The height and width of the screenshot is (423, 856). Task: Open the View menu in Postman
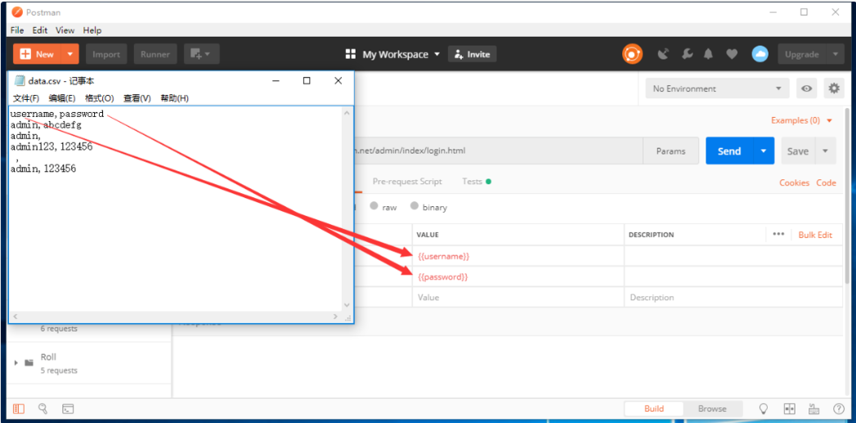coord(65,30)
